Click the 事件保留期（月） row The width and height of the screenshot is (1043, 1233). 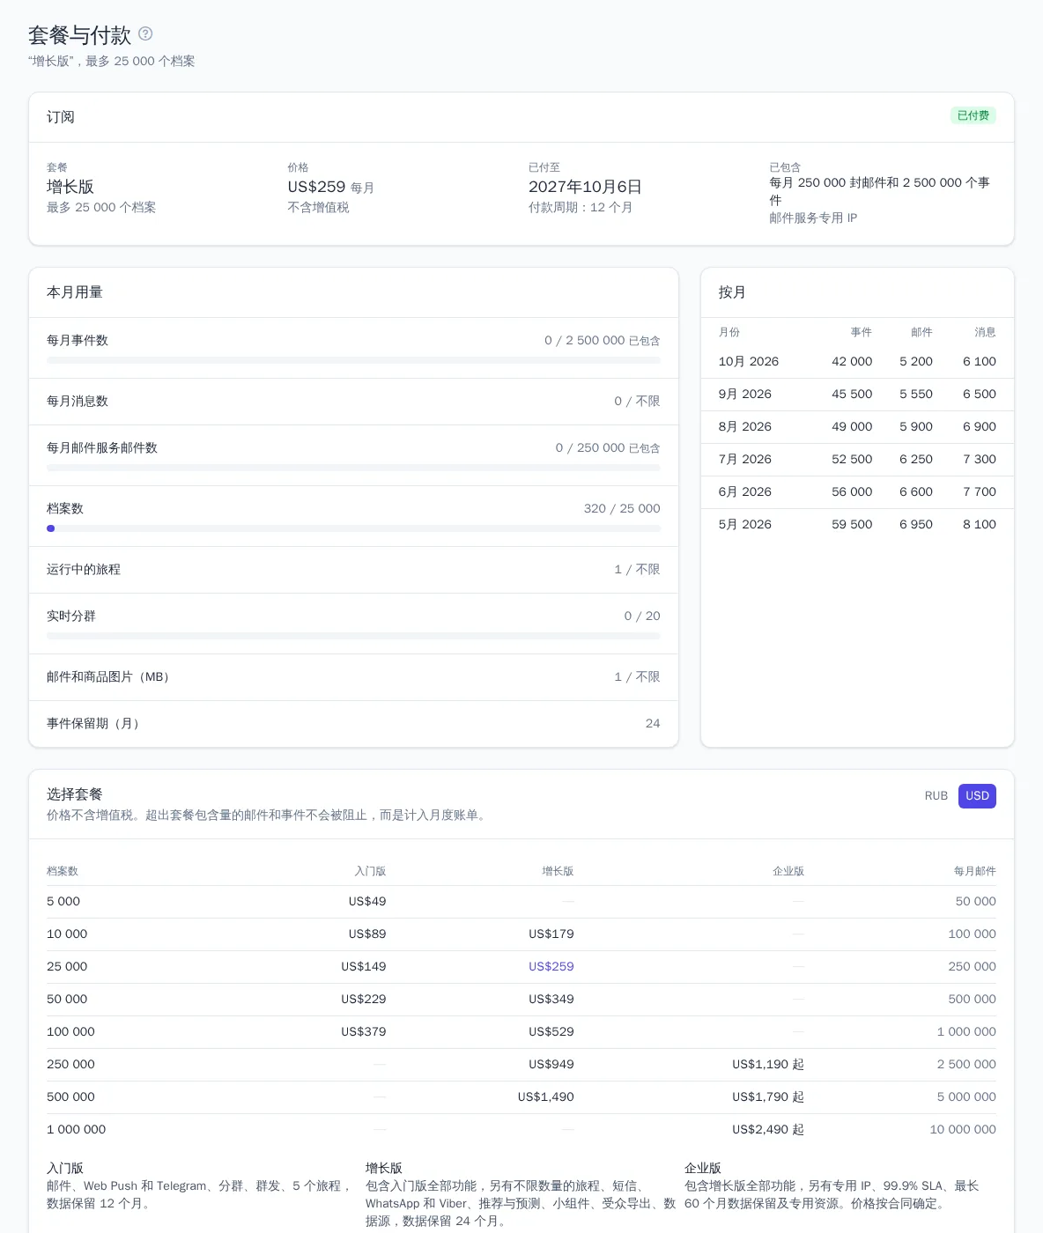[353, 724]
